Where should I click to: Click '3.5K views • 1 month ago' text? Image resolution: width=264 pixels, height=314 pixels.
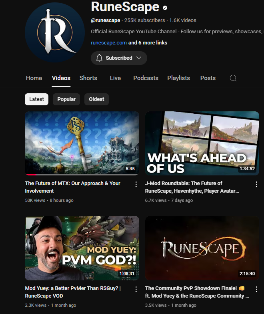tap(170, 305)
